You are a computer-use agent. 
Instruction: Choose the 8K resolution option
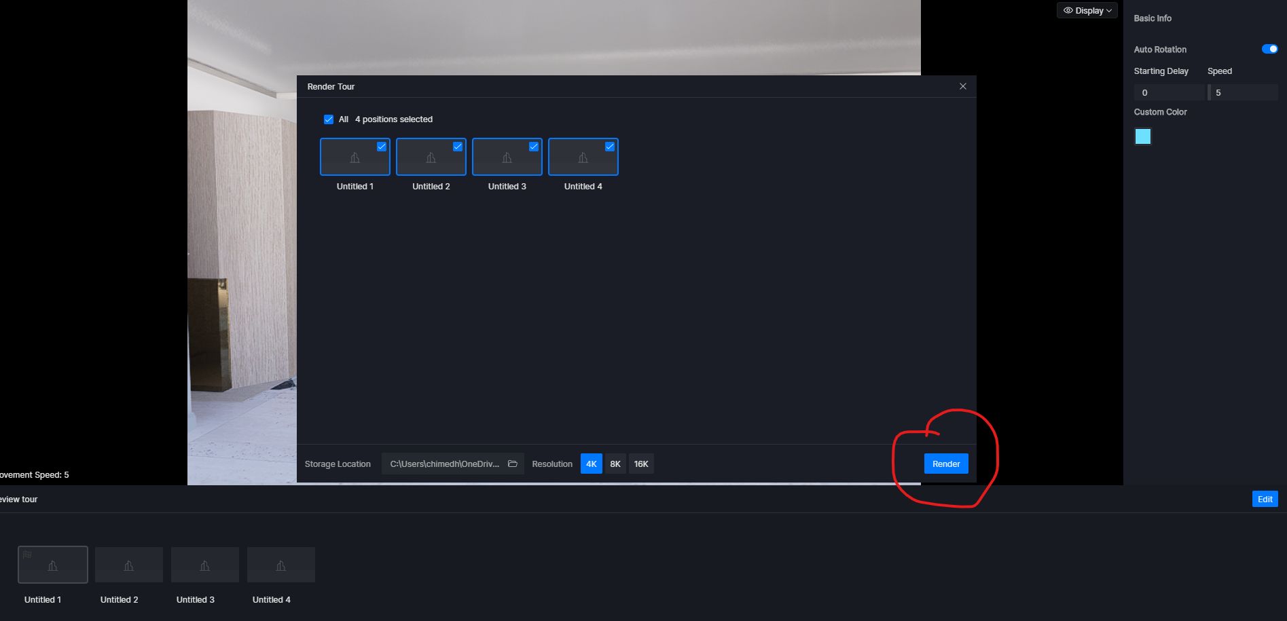point(615,464)
